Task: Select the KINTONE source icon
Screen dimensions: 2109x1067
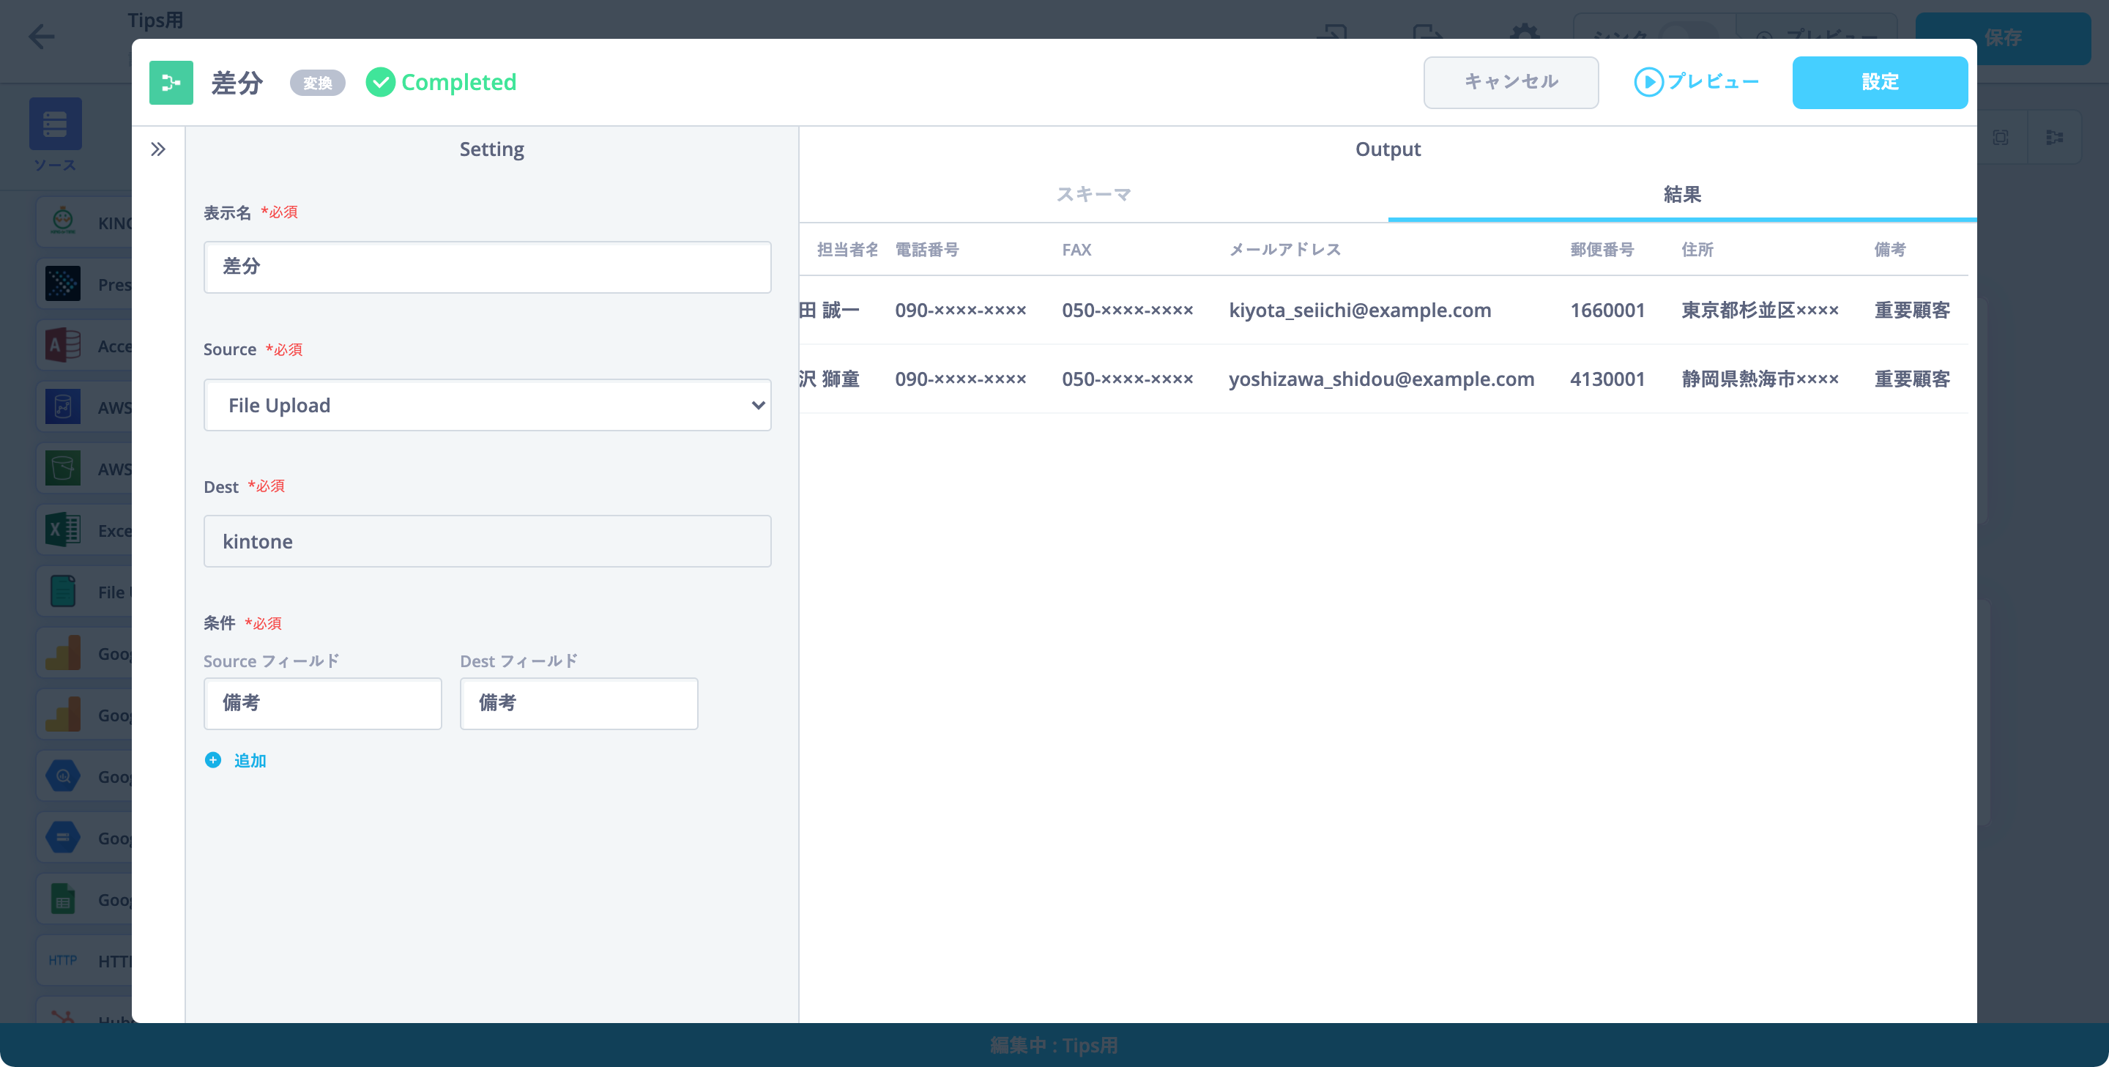Action: [63, 222]
